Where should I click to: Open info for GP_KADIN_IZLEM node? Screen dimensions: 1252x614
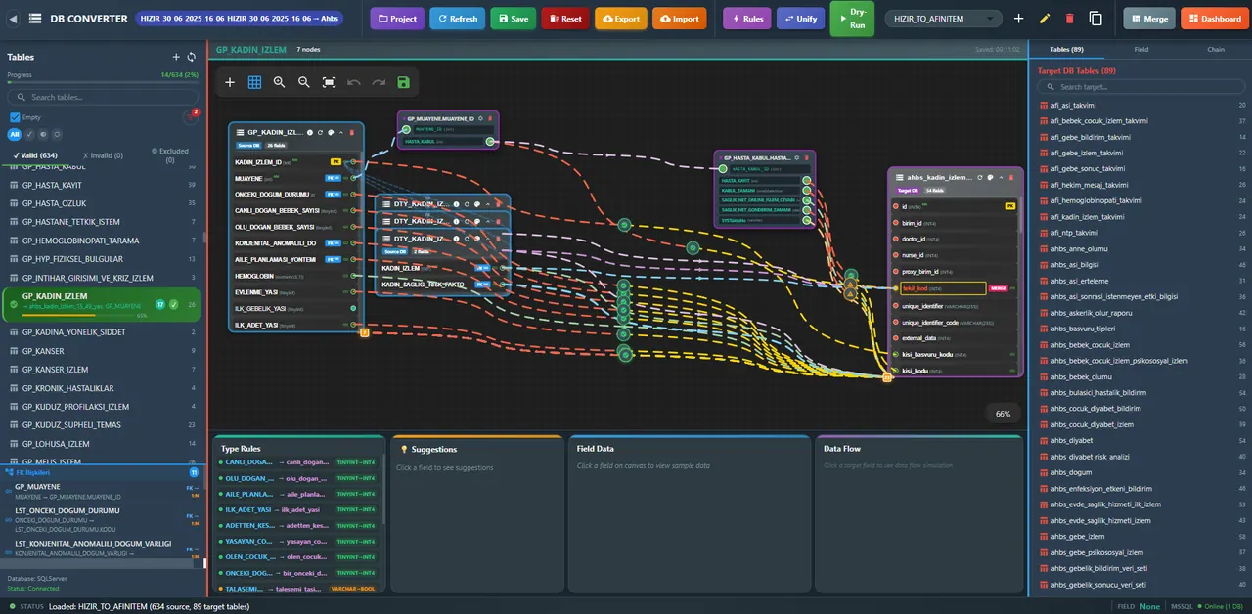(x=310, y=132)
